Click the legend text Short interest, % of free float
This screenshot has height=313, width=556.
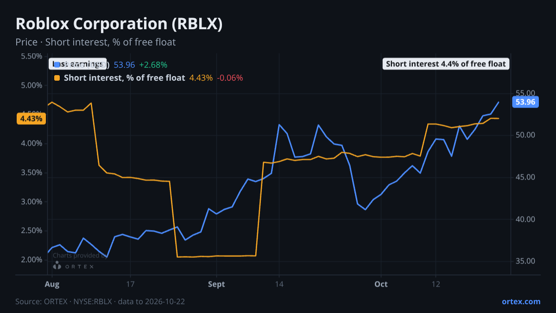(x=124, y=78)
